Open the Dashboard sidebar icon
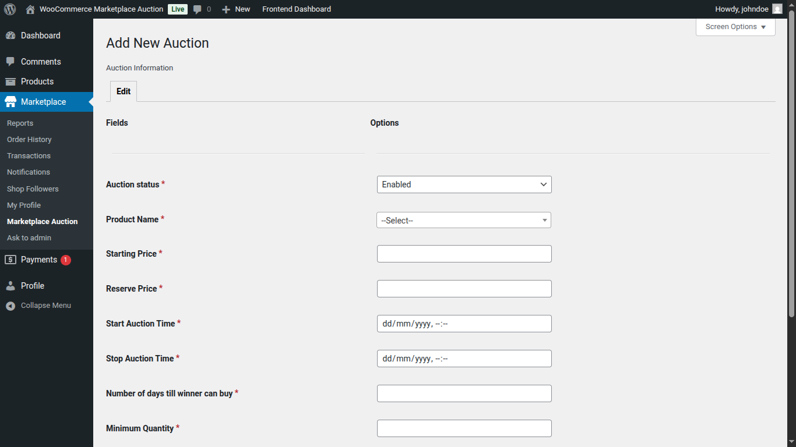Screen dimensions: 796x447 click(x=12, y=36)
